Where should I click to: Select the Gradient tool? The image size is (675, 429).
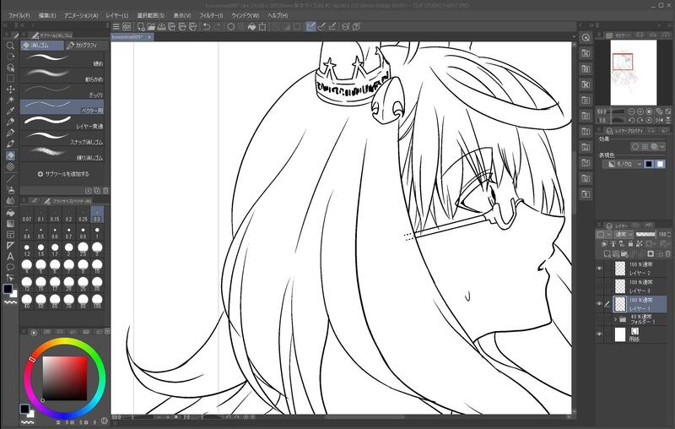[x=10, y=223]
